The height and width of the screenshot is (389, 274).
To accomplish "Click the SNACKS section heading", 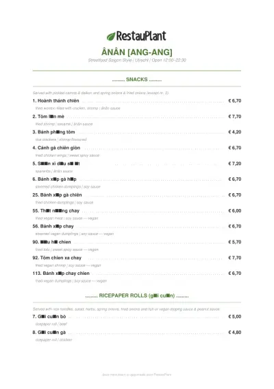I will (137, 80).
